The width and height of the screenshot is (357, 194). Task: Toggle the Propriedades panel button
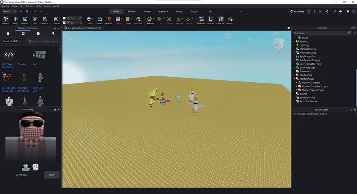coord(211,20)
